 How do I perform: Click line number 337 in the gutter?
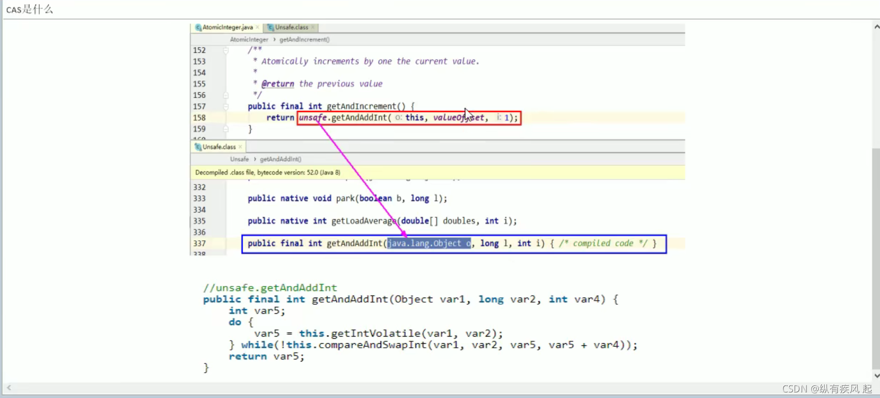coord(199,243)
